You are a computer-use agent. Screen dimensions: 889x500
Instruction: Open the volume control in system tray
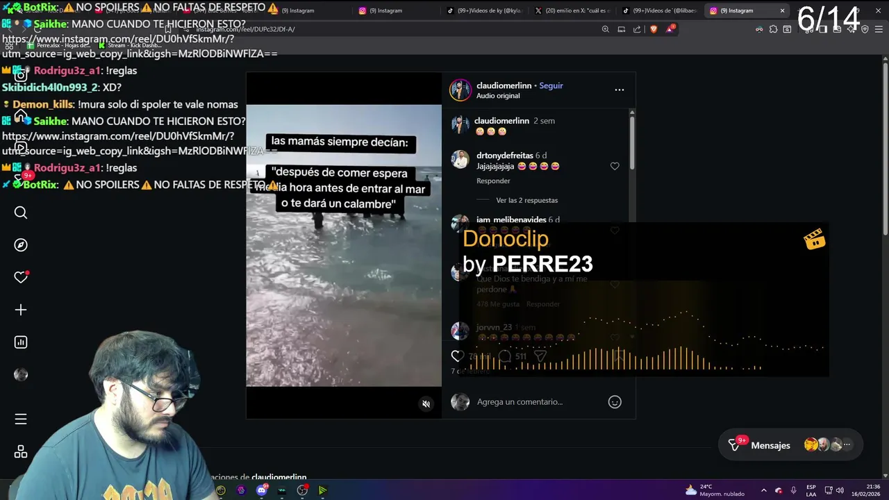839,490
